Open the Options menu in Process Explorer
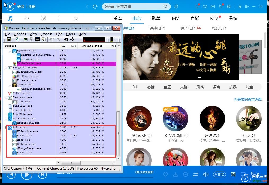 pos(20,34)
